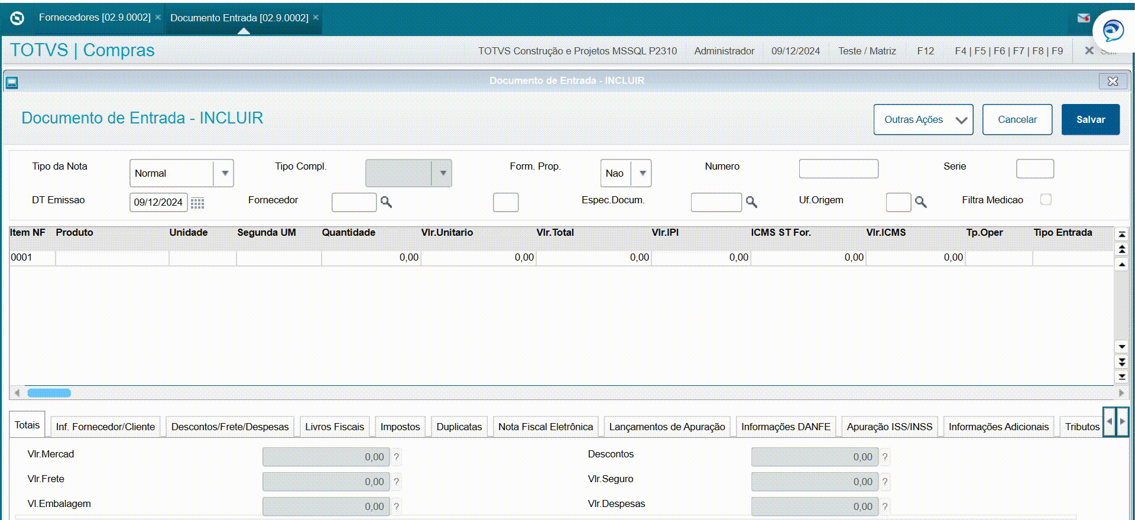Image resolution: width=1135 pixels, height=520 pixels.
Task: Click the window menu icon beside the title
Action: pos(12,82)
